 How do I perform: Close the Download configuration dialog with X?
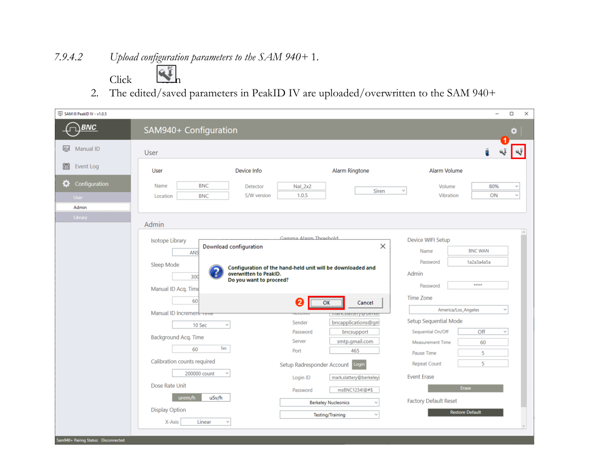pos(383,246)
